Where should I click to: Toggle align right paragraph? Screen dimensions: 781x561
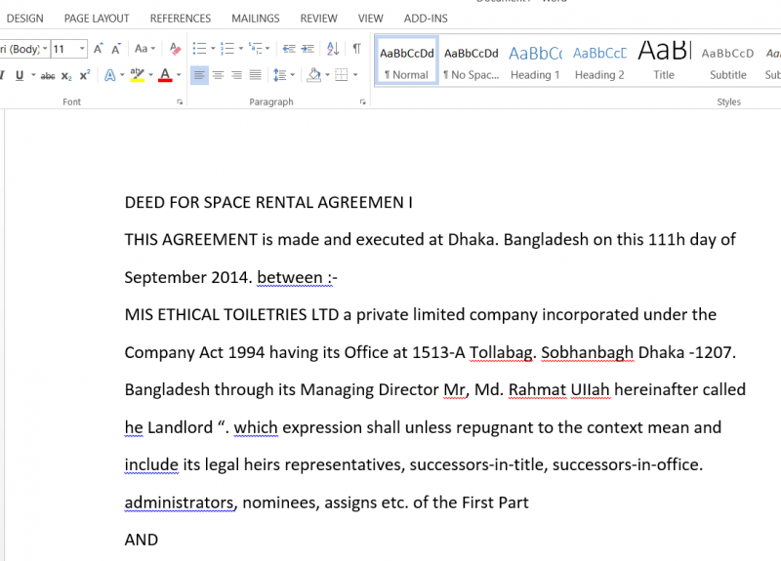(236, 75)
